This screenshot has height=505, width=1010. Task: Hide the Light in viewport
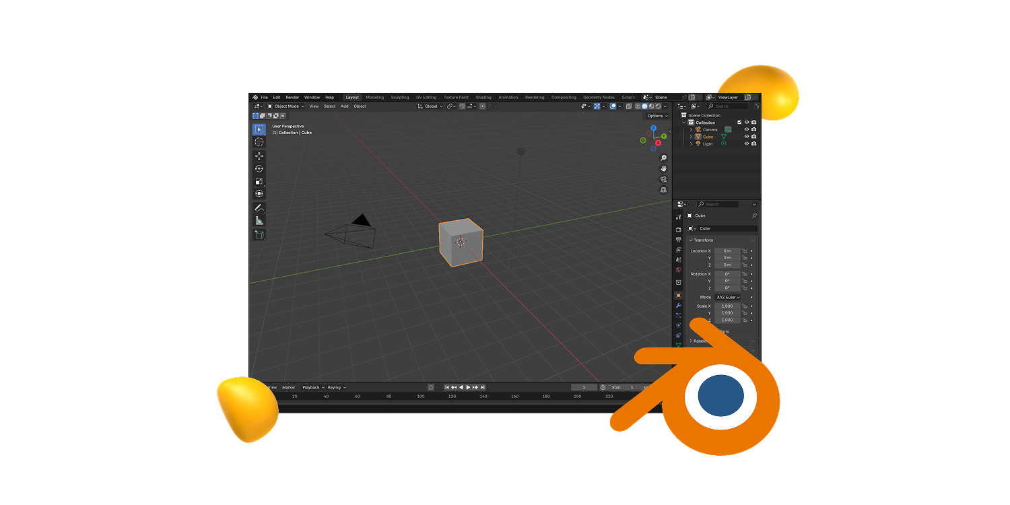[x=746, y=143]
